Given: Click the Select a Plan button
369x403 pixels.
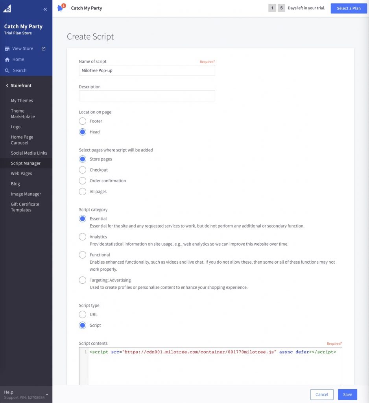Looking at the screenshot, I should click(348, 8).
